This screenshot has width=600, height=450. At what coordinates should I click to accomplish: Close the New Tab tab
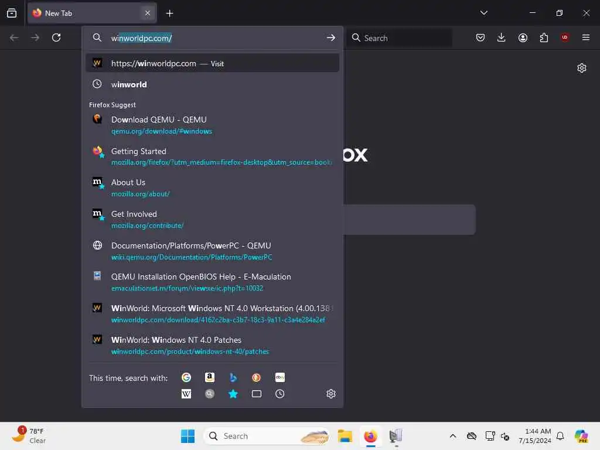(147, 13)
